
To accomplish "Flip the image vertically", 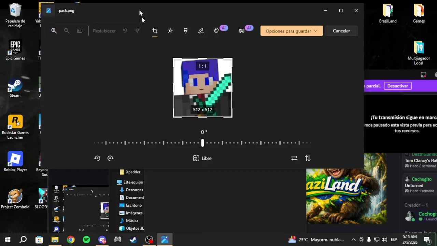I will (x=308, y=158).
